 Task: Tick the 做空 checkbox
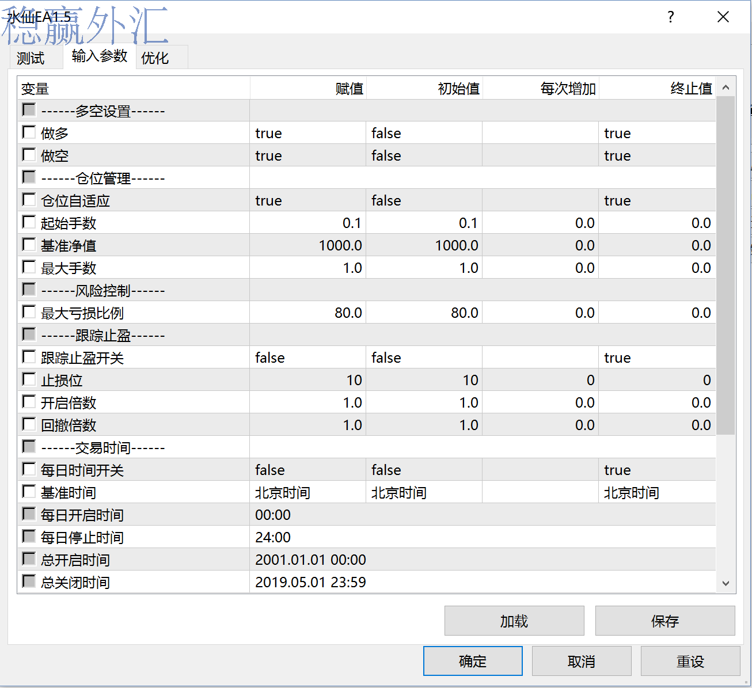pos(29,154)
